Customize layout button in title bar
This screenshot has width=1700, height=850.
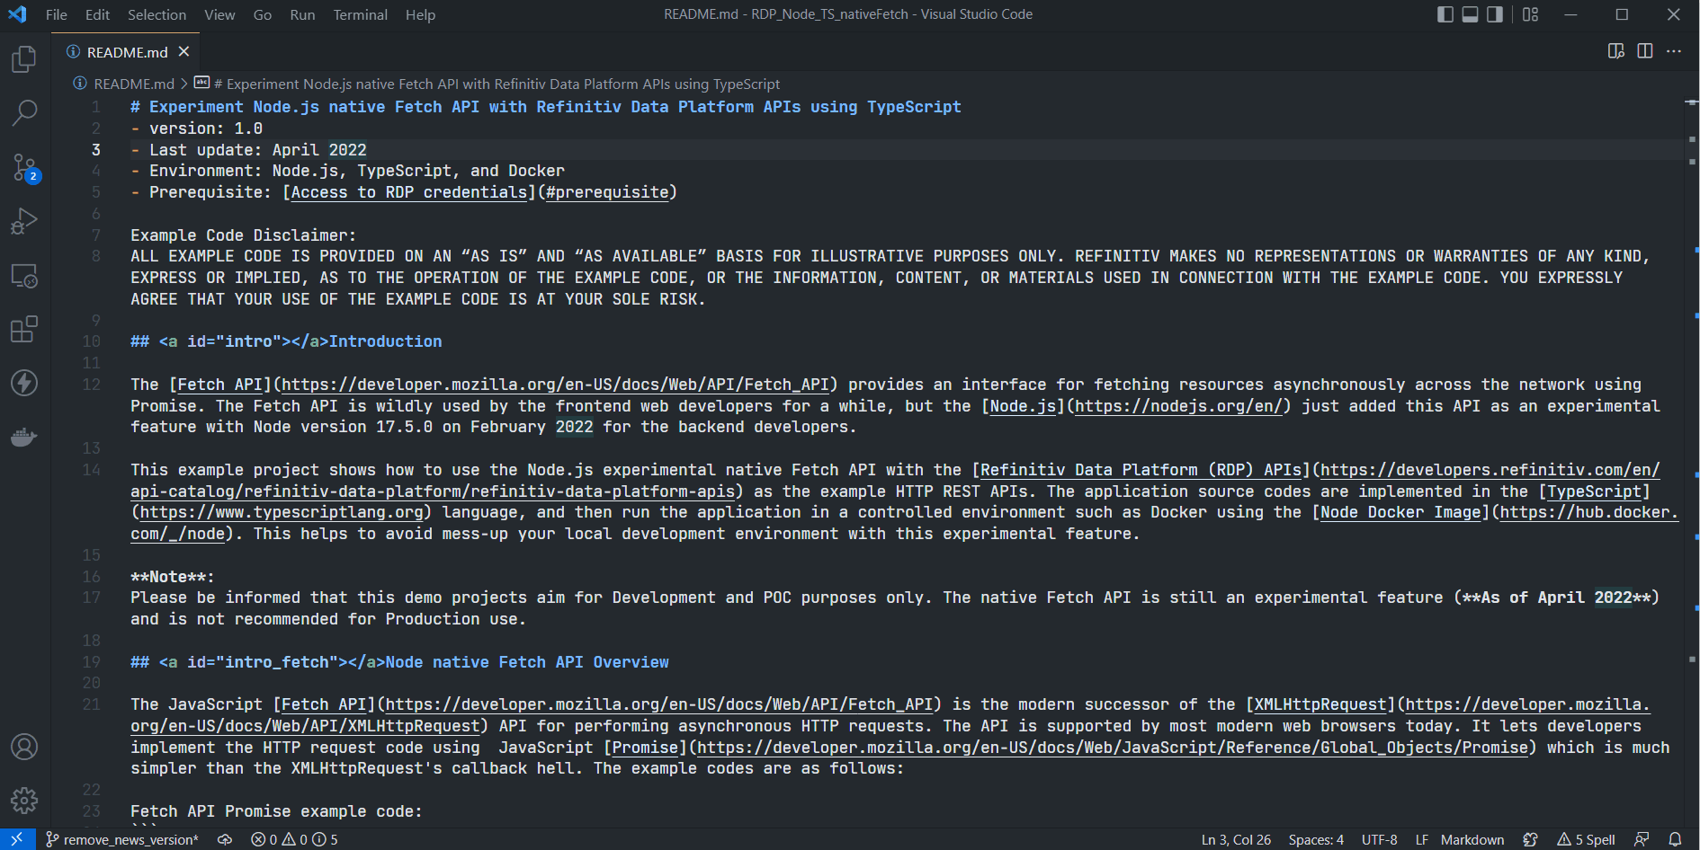(x=1531, y=14)
